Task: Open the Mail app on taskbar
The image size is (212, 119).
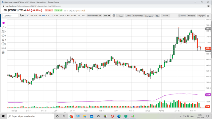Action: (92, 116)
